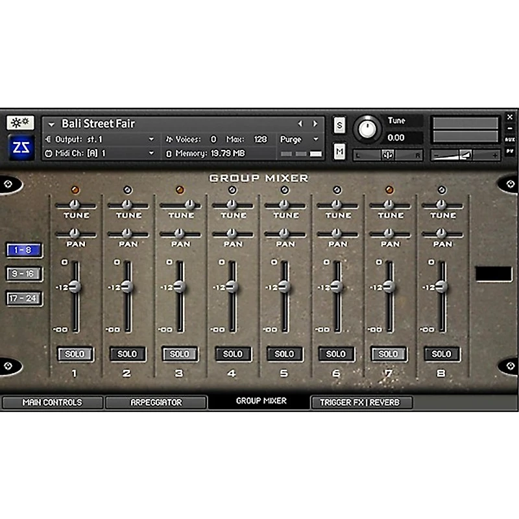The height and width of the screenshot is (519, 519).
Task: Open instrument options via the gear icon
Action: [x=20, y=123]
